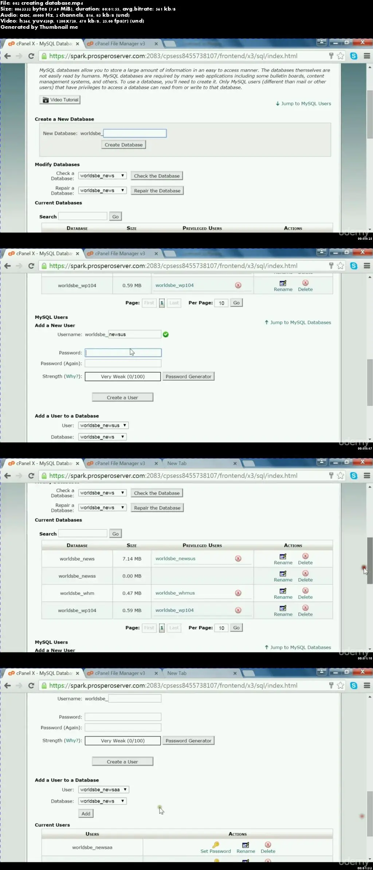The width and height of the screenshot is (373, 870).
Task: Click Delete icon for worldsbe_wp104 in 00:00:47 frame
Action: click(x=305, y=283)
